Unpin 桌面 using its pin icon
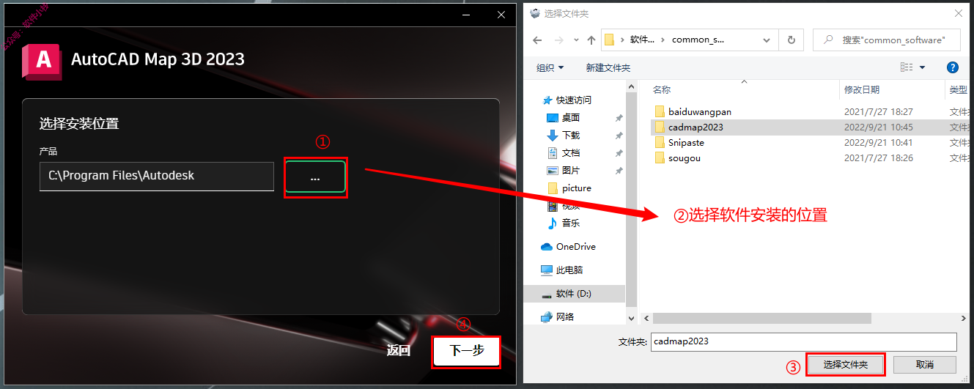Viewport: 974px width, 389px height. (619, 118)
